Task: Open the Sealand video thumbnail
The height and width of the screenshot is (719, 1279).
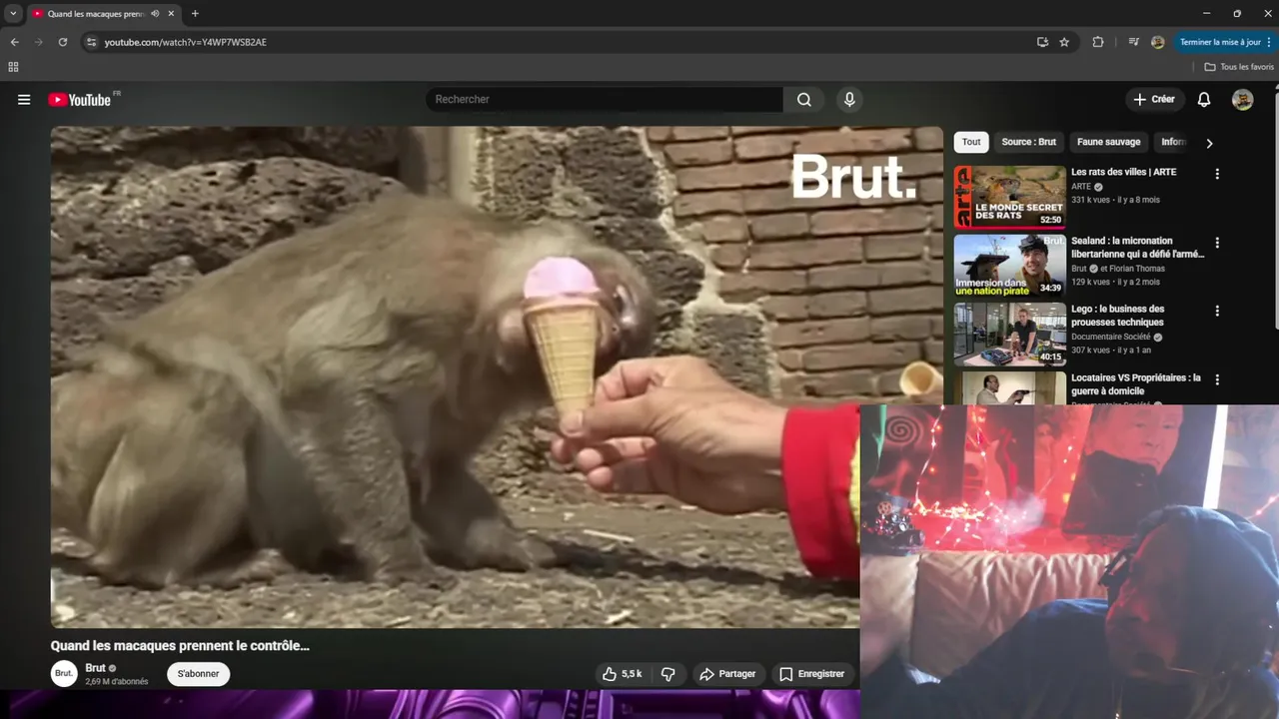Action: [x=1009, y=266]
